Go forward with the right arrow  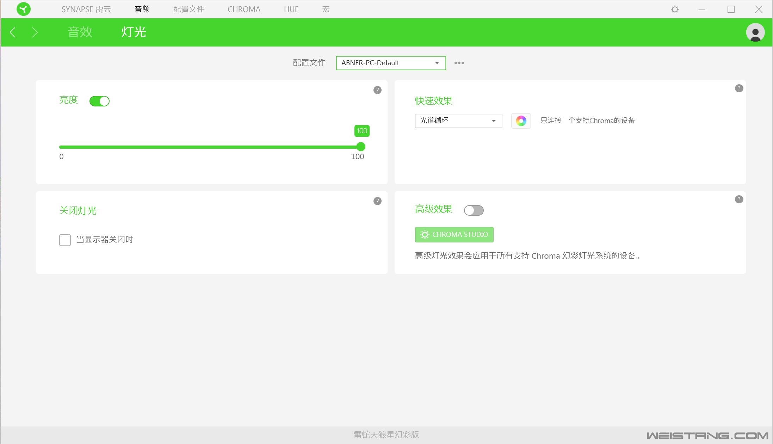coord(35,32)
